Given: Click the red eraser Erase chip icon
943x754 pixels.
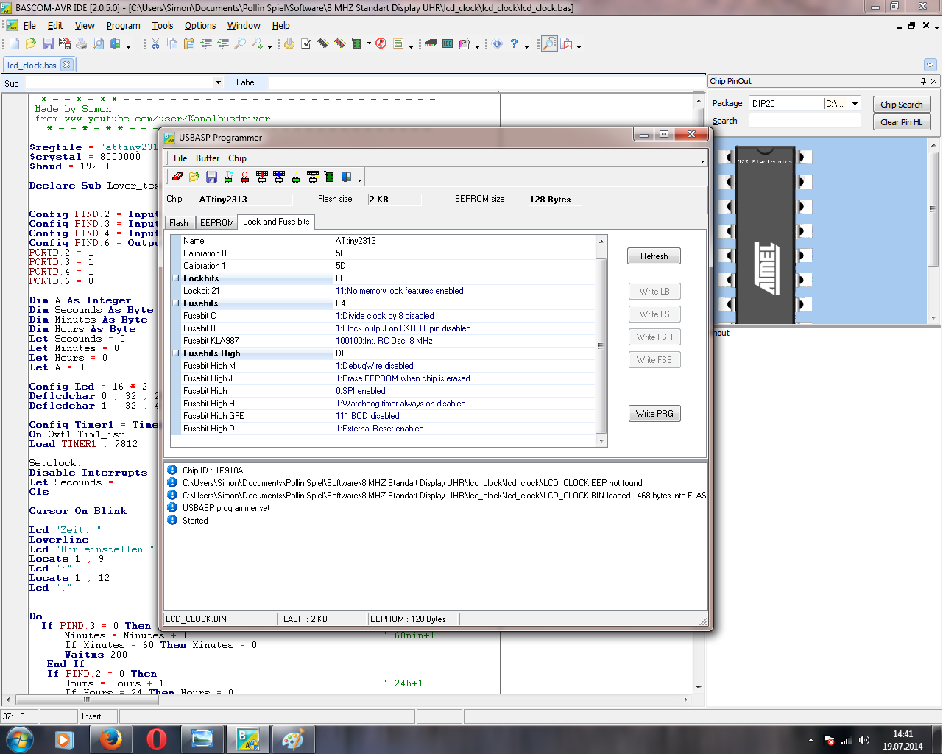Looking at the screenshot, I should click(x=177, y=177).
